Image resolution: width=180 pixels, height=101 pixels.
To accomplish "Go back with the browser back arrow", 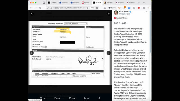I will tap(31, 8).
